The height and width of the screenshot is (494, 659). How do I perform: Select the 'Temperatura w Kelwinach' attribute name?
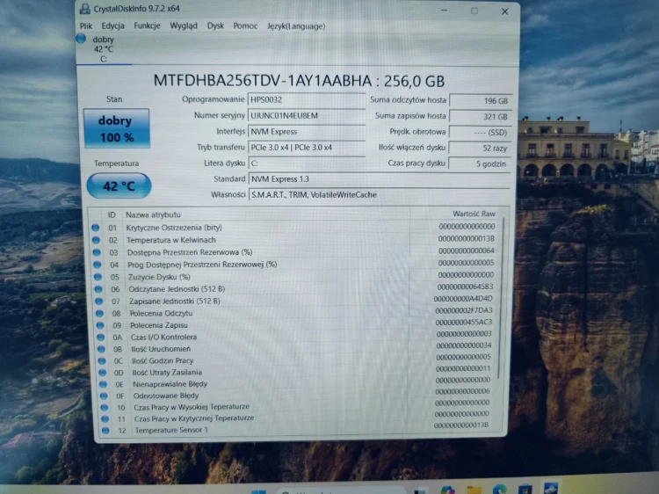171,240
